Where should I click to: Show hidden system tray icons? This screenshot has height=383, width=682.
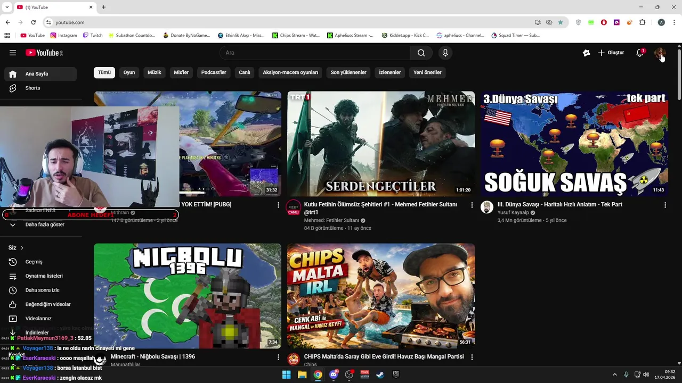(x=614, y=374)
